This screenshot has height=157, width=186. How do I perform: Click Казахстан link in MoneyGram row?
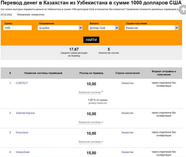[128, 152]
